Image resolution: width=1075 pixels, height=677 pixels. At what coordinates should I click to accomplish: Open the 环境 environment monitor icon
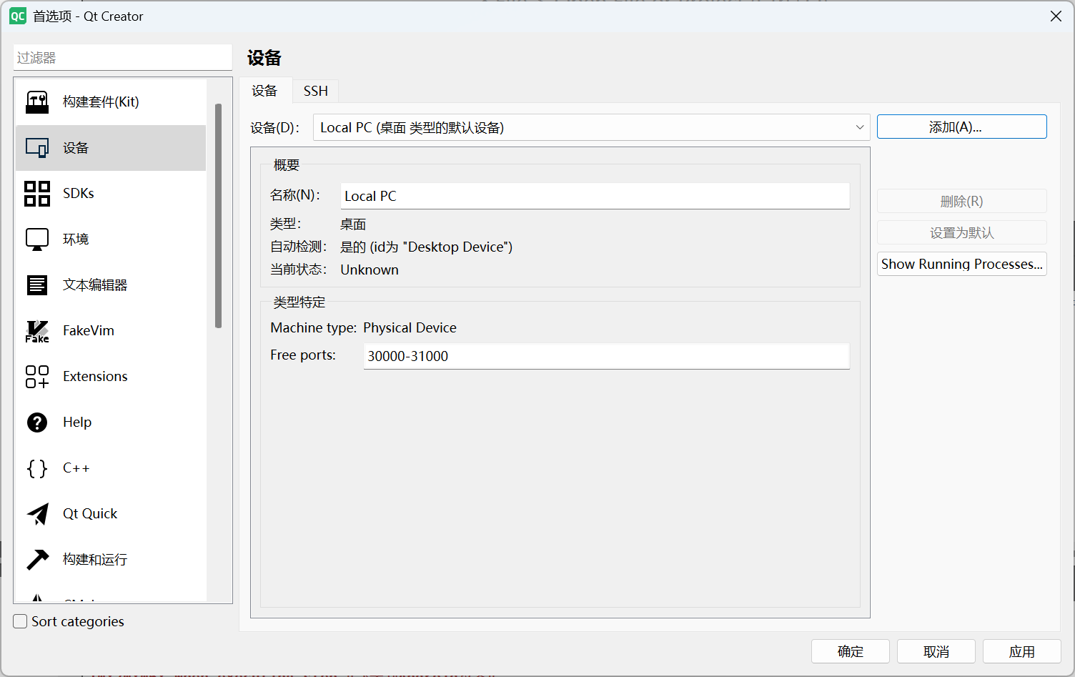[37, 239]
